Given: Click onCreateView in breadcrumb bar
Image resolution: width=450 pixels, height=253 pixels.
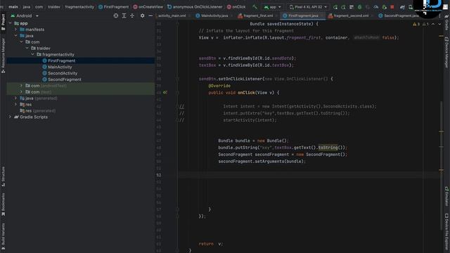Looking at the screenshot, I should pos(148,7).
